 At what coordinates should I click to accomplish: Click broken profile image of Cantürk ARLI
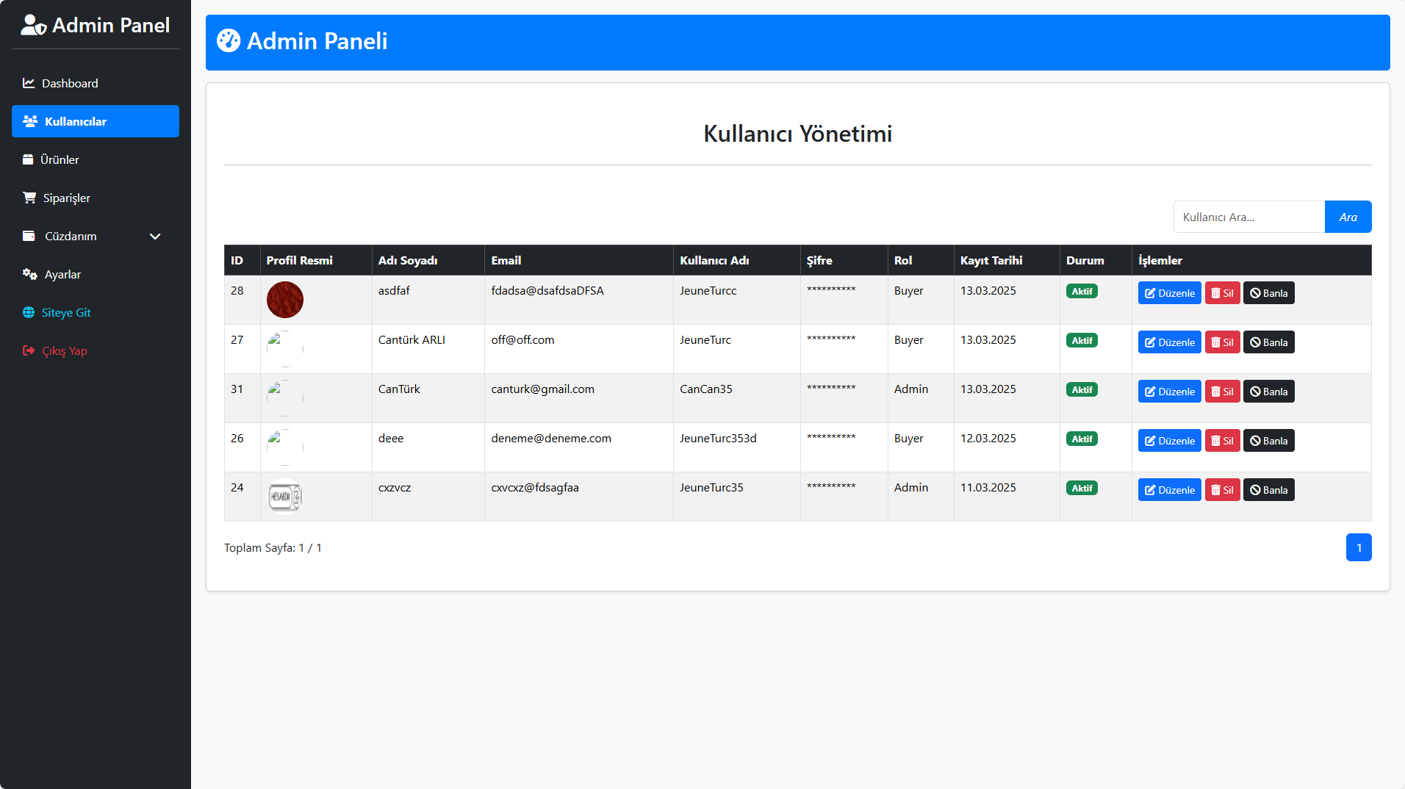point(285,349)
